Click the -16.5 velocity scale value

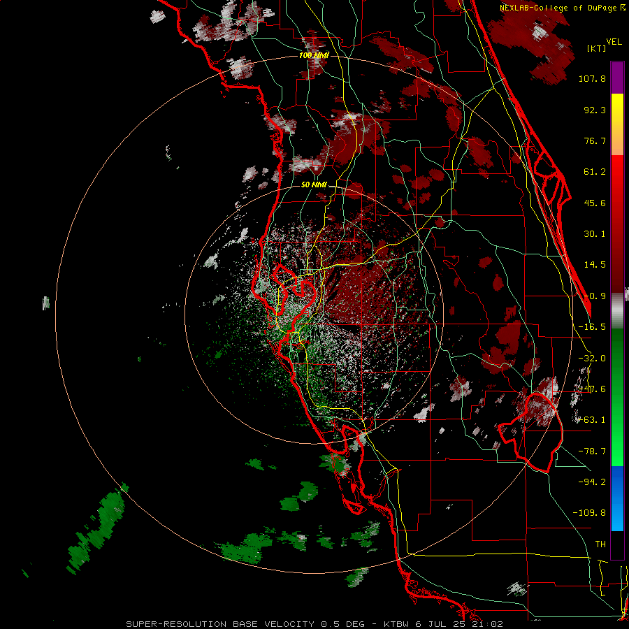coord(592,327)
